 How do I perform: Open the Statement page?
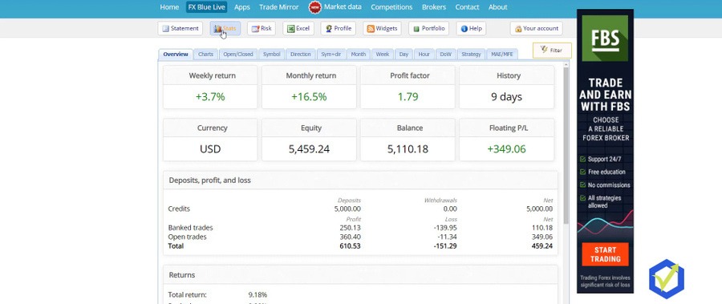pos(180,29)
